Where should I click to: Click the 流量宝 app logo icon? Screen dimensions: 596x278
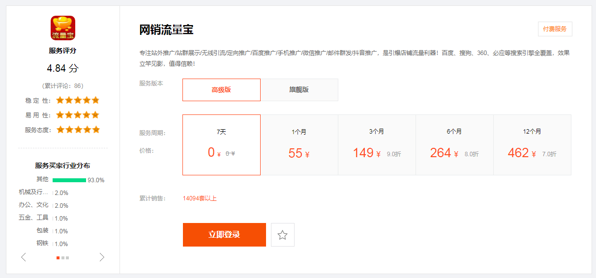(63, 28)
